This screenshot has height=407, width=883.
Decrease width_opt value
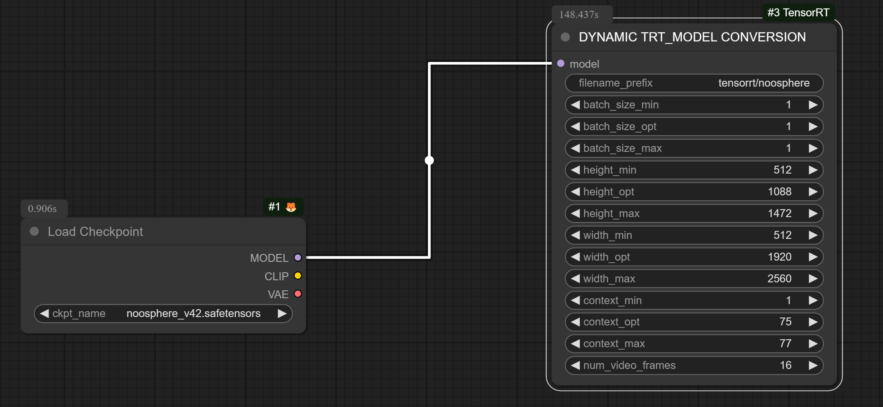coord(575,257)
